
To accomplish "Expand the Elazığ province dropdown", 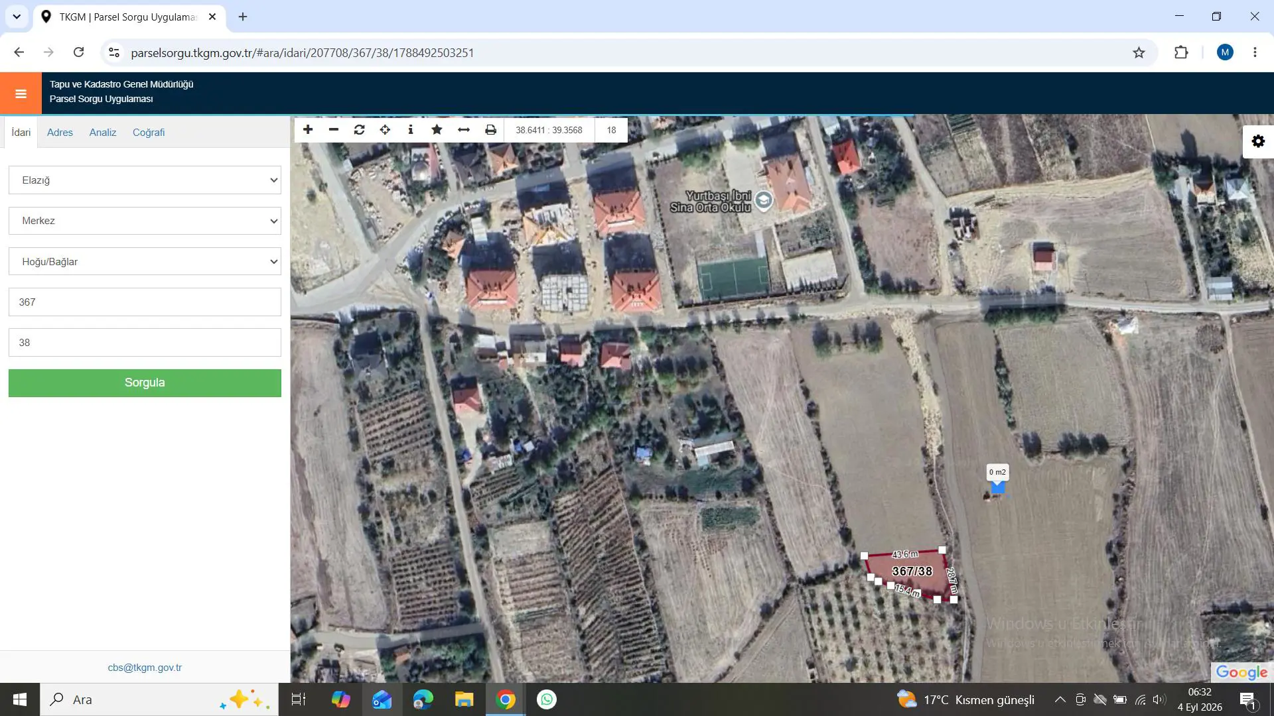I will click(x=145, y=180).
